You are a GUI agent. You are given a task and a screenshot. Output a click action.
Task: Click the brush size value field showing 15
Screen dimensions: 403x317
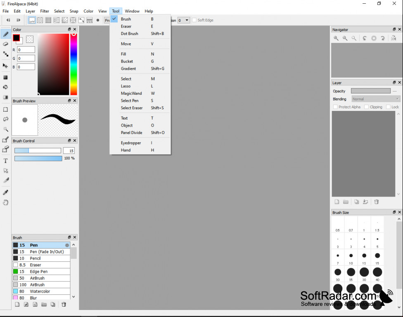click(x=69, y=151)
